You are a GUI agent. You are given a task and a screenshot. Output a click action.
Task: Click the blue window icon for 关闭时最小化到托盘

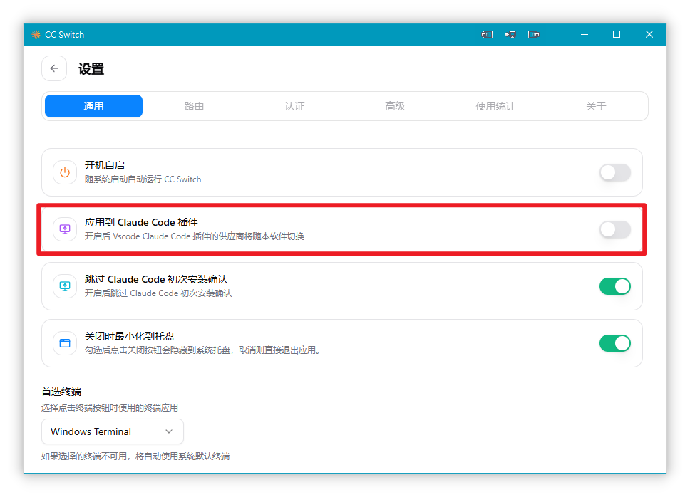[x=65, y=343]
